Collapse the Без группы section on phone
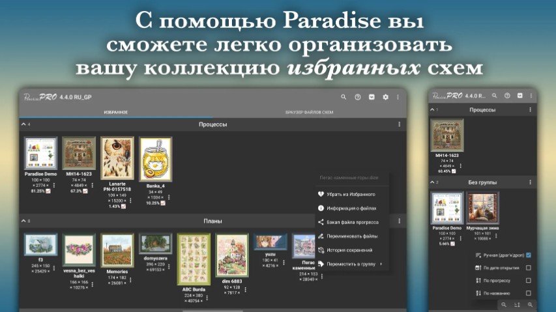This screenshot has height=312, width=556. tap(433, 182)
